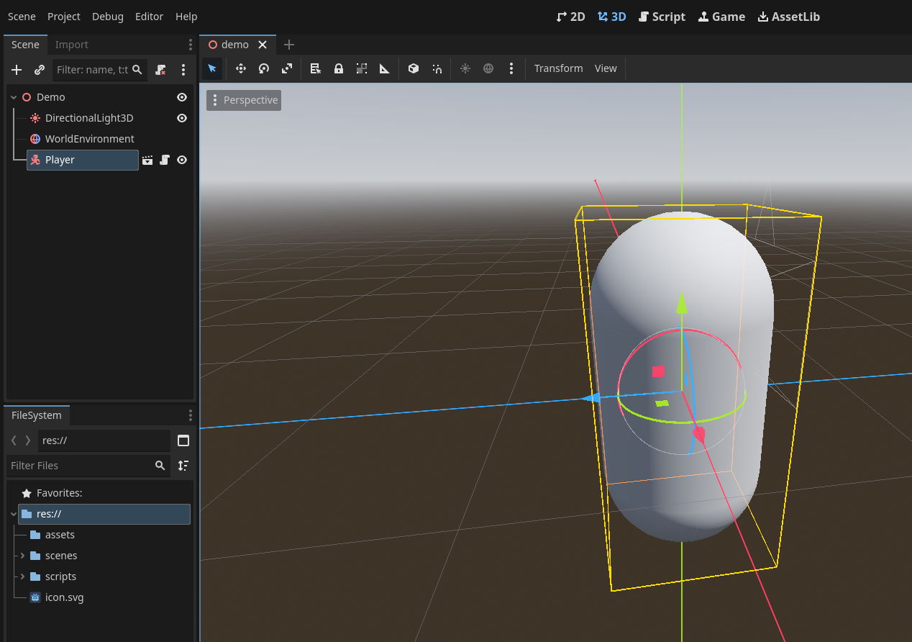The image size is (912, 642).
Task: Toggle use local space cube icon
Action: 414,68
